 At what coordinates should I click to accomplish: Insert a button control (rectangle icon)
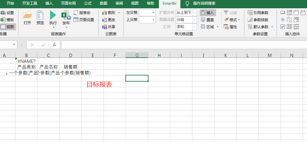point(282,13)
